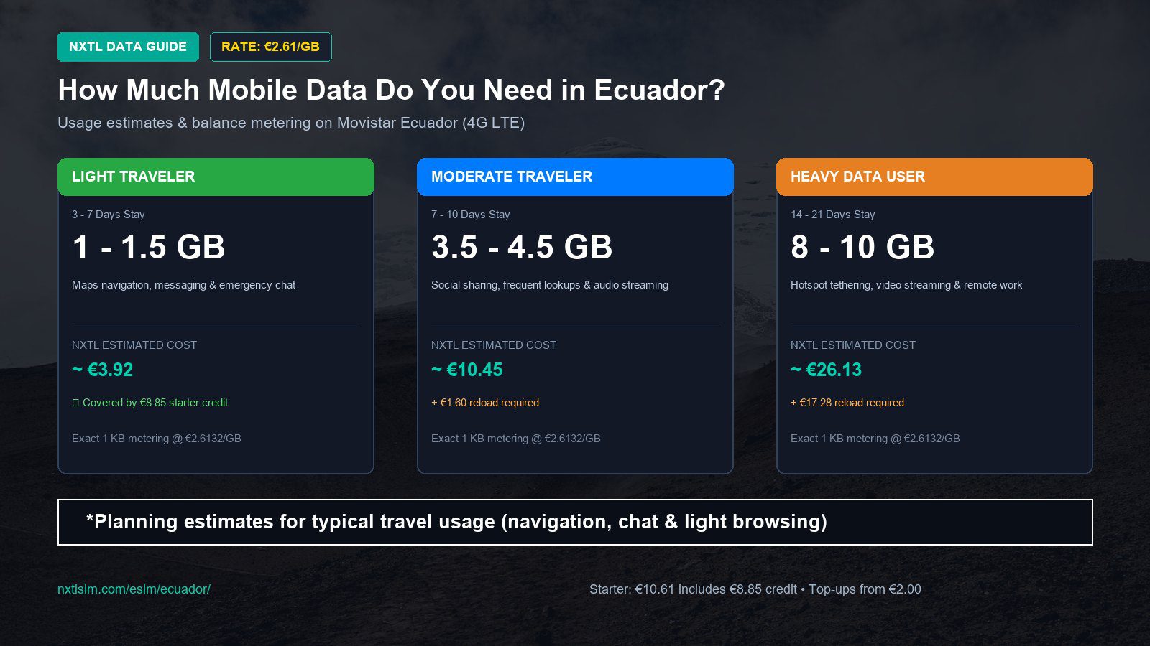Click the '~ €10.45' estimated cost
Image resolution: width=1150 pixels, height=646 pixels.
(467, 370)
